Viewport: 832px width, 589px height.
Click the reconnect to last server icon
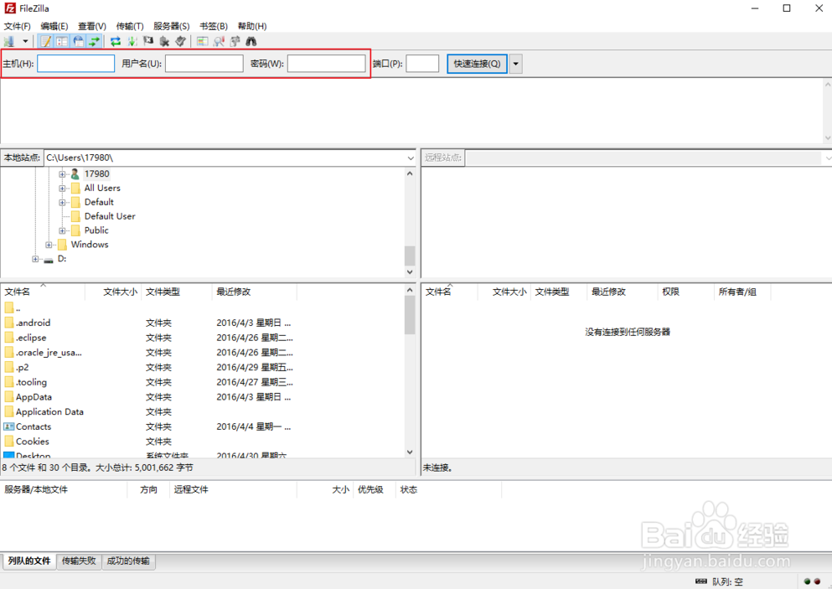coord(180,41)
